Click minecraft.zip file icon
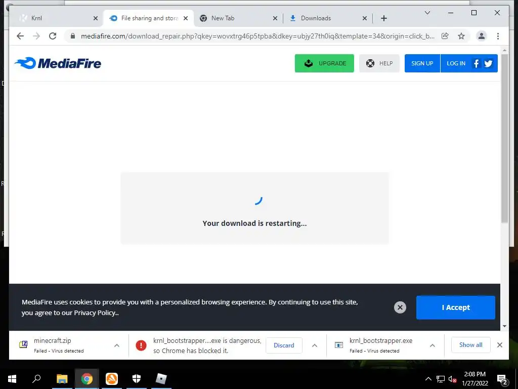Viewport: 518px width, 389px height. [x=23, y=344]
